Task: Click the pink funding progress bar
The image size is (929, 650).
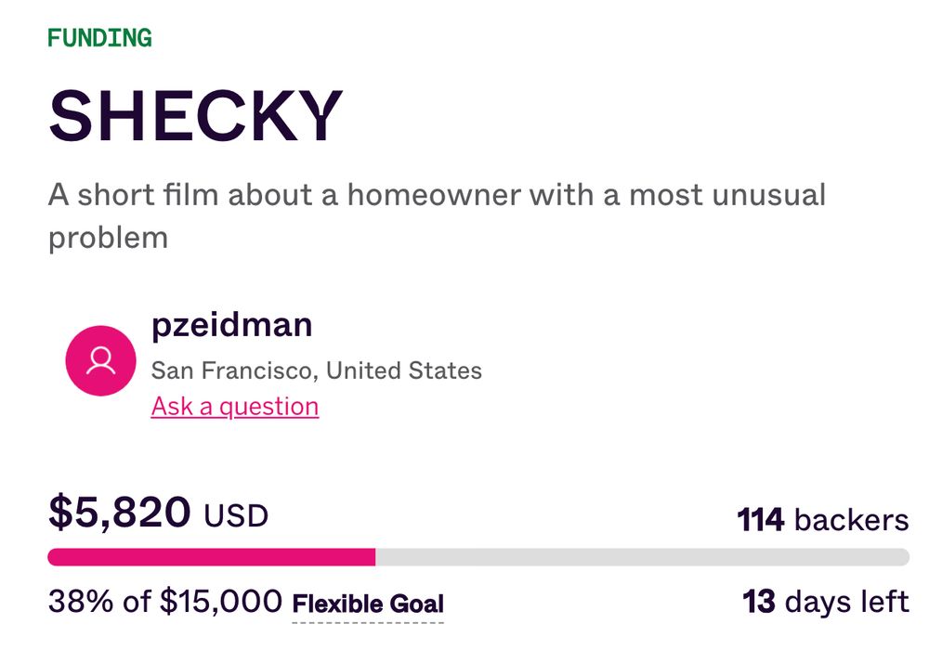Action: [212, 557]
